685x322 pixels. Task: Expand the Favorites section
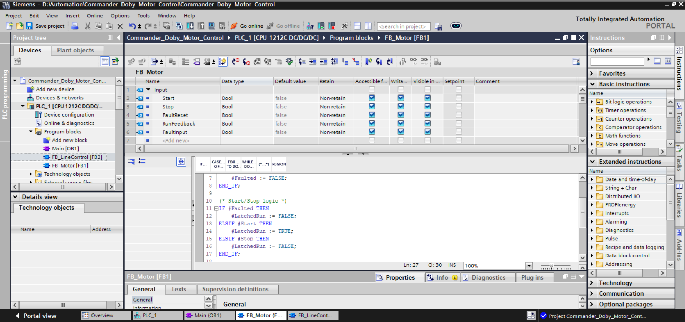click(592, 73)
